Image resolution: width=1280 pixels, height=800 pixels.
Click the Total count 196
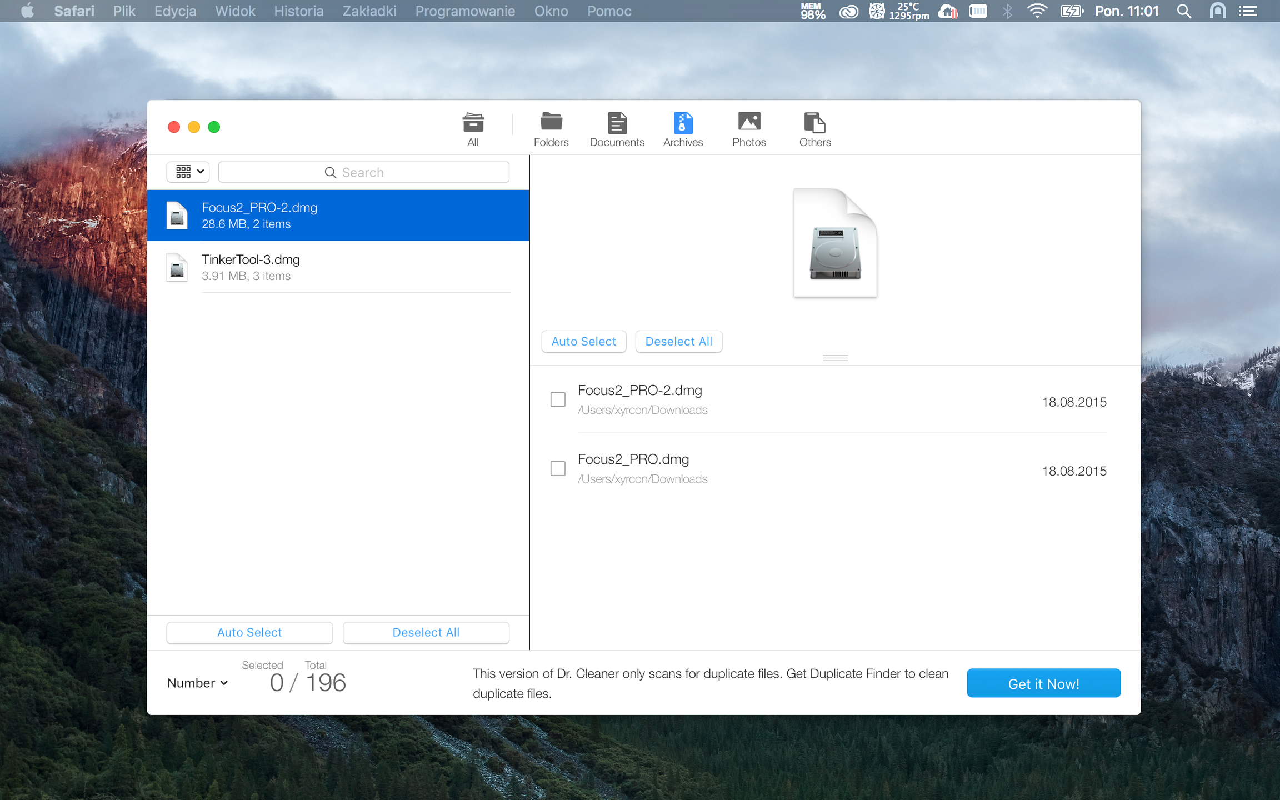326,683
